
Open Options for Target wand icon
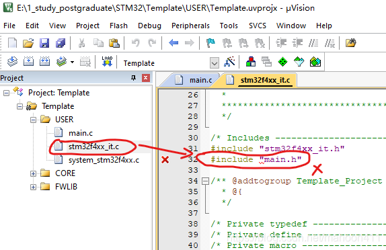(229, 62)
